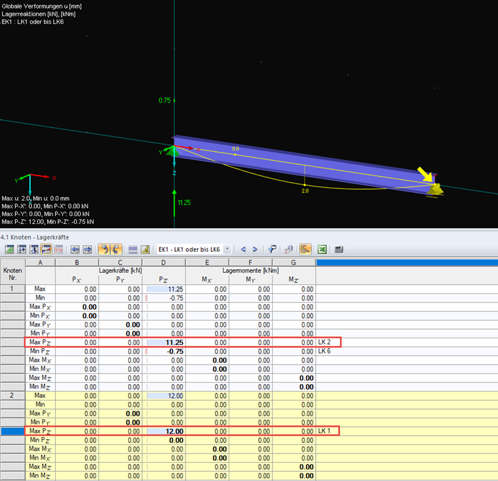Image resolution: width=498 pixels, height=481 pixels.
Task: Toggle the orange highlighted hierarchy view button
Action: 305,249
